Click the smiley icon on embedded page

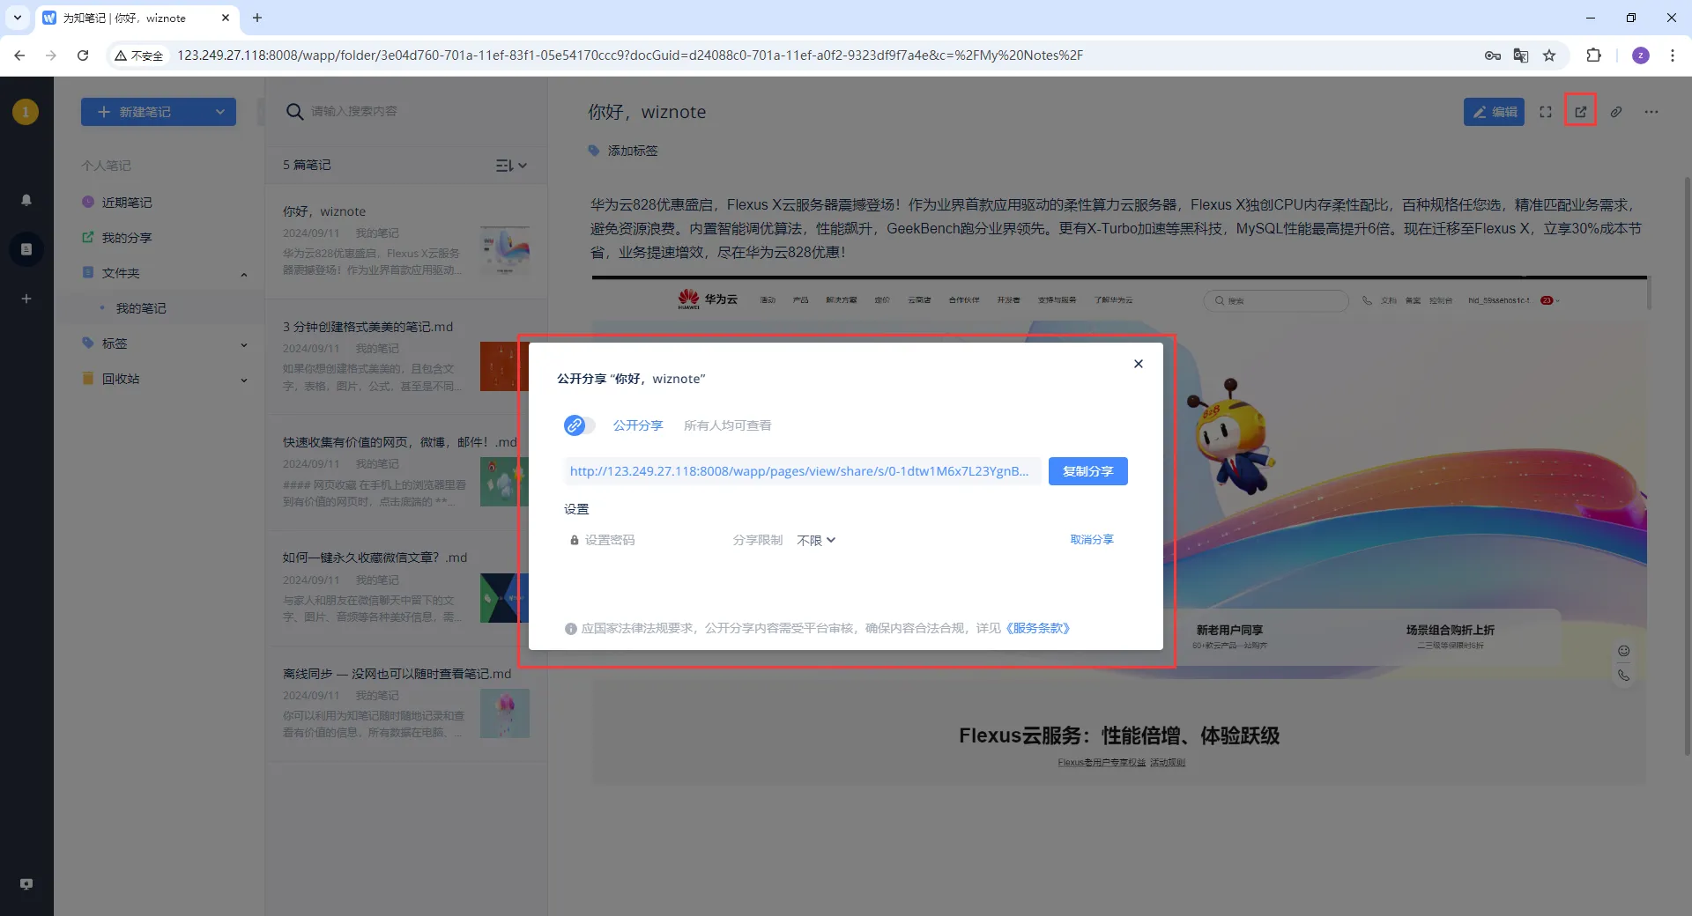1623,651
